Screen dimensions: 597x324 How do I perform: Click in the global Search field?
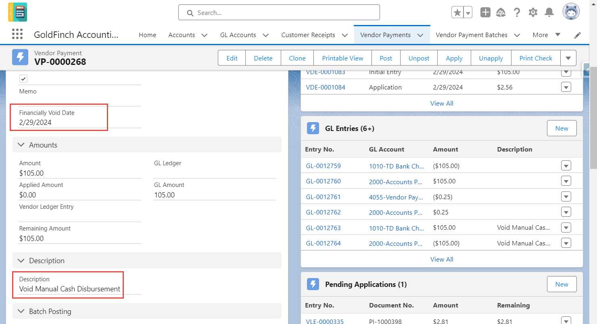click(279, 12)
